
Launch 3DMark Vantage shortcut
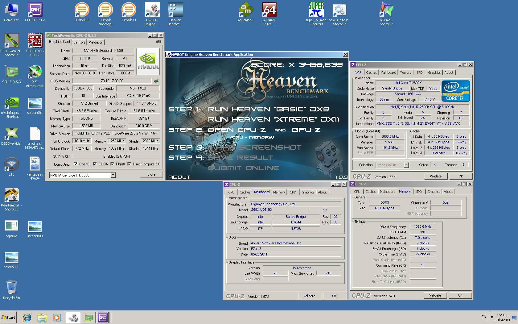coord(105,14)
